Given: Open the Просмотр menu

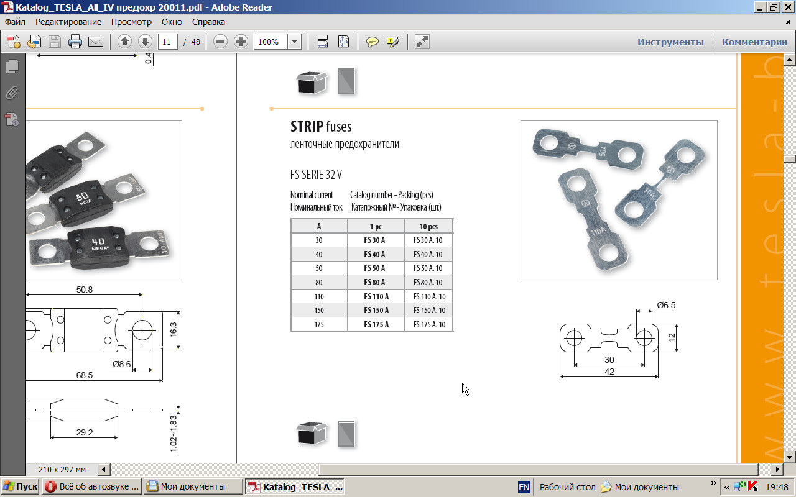Looking at the screenshot, I should click(x=131, y=22).
